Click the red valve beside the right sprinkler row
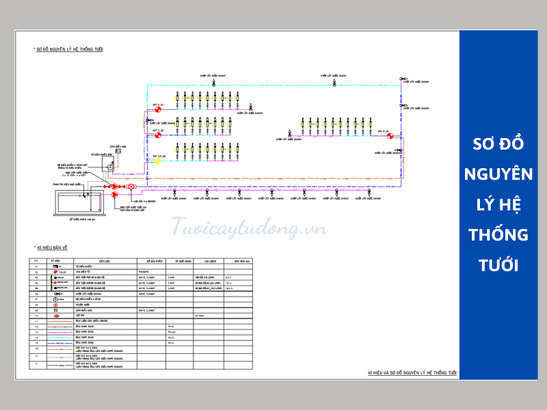Viewport: 547px width, 410px height. pyautogui.click(x=390, y=135)
